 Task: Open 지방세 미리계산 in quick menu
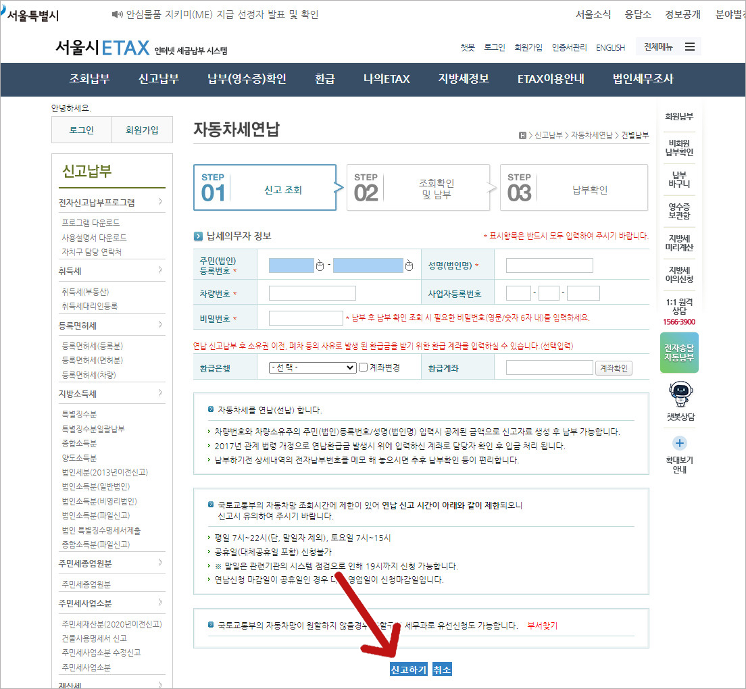click(x=679, y=243)
